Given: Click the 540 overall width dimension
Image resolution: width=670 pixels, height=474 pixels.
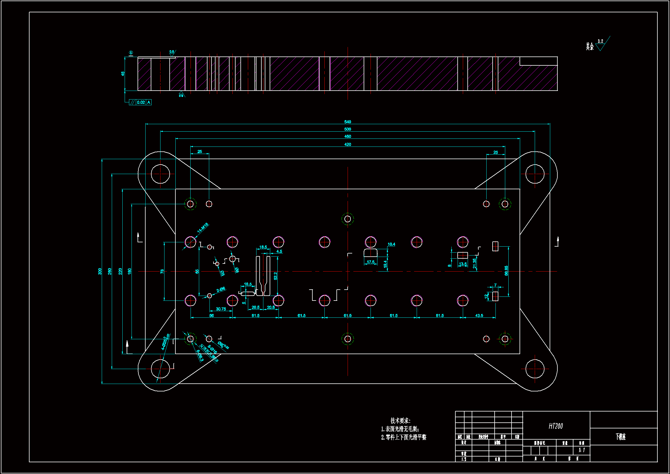Looking at the screenshot, I should (x=348, y=122).
